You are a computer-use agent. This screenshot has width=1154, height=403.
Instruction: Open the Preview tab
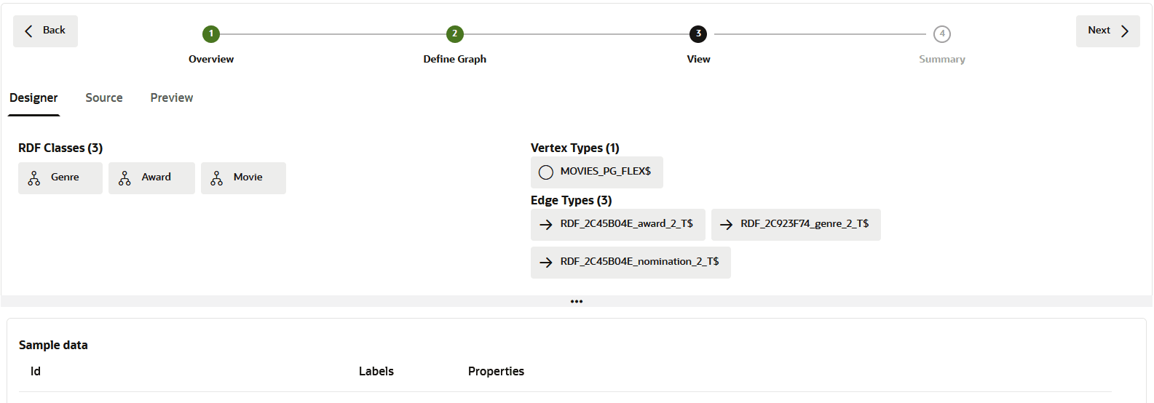click(x=172, y=98)
